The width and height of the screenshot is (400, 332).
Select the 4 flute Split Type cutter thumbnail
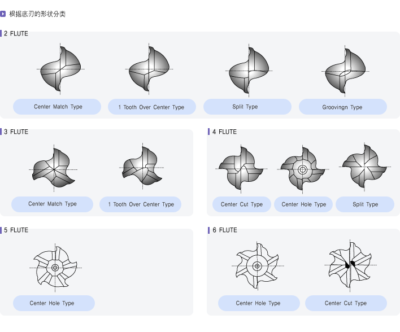[x=364, y=167]
